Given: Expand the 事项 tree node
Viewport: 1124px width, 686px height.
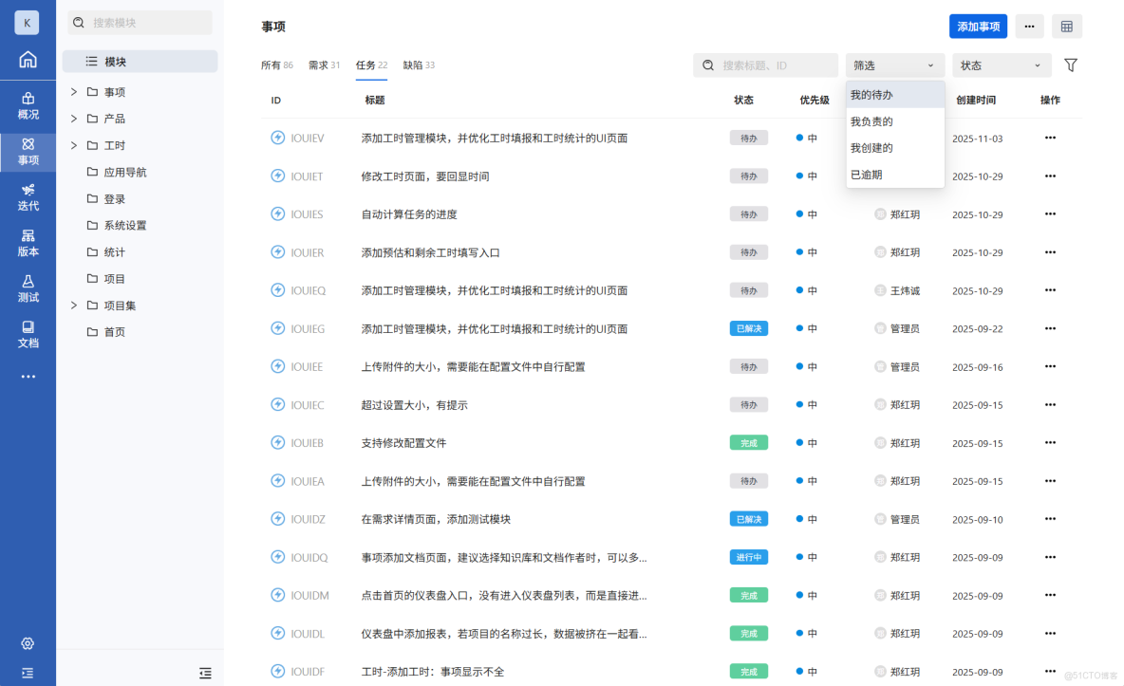Looking at the screenshot, I should coord(72,91).
